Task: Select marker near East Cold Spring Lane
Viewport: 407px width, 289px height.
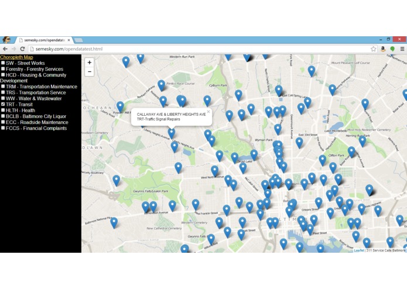Action: click(x=279, y=91)
